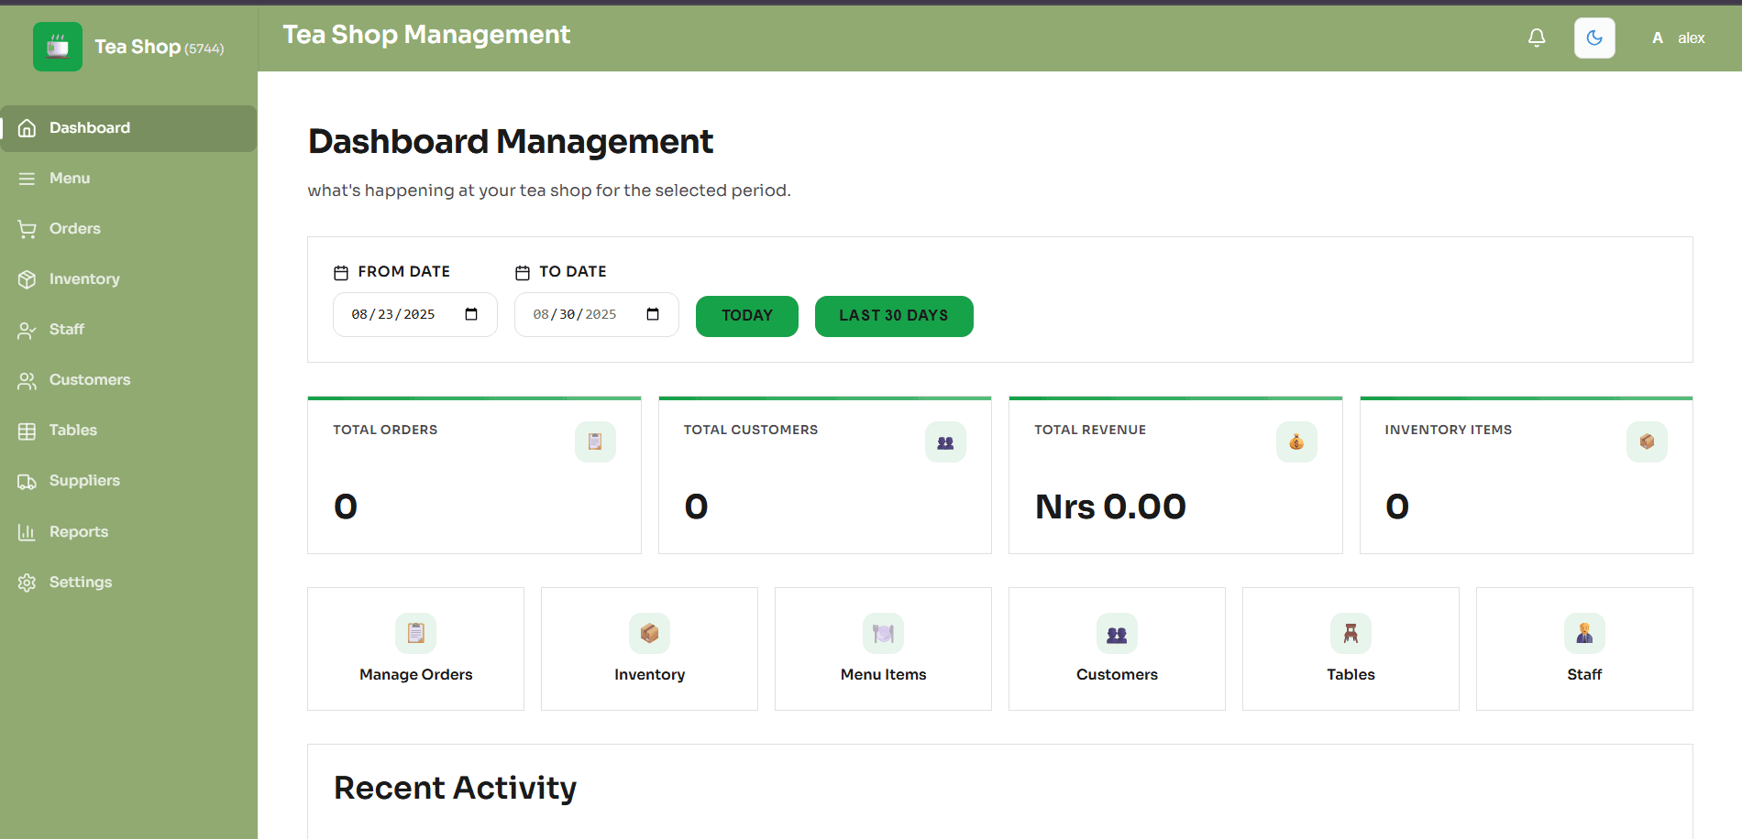
Task: Select the Orders cart icon in sidebar
Action: [x=27, y=228]
